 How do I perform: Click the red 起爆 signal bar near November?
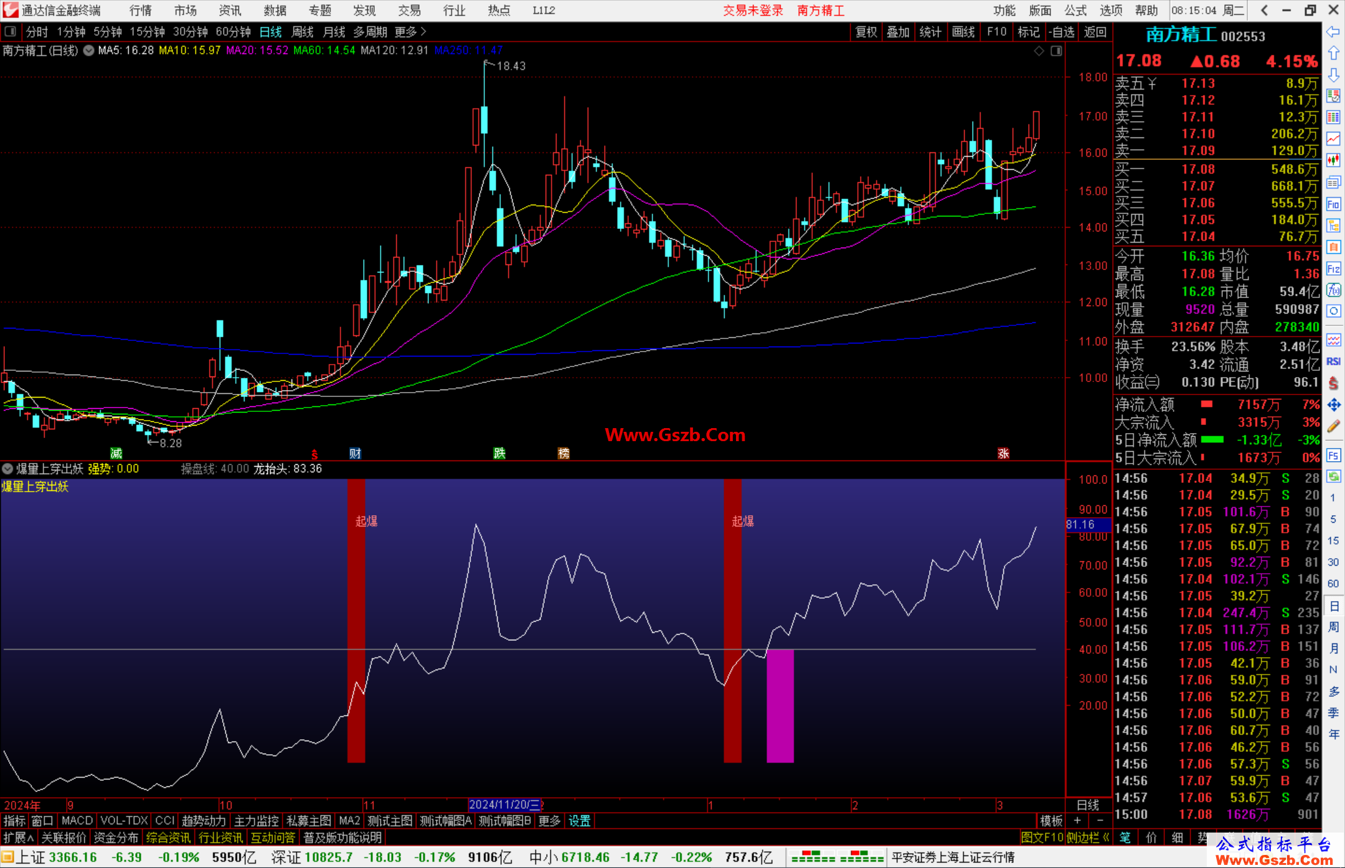coord(356,620)
